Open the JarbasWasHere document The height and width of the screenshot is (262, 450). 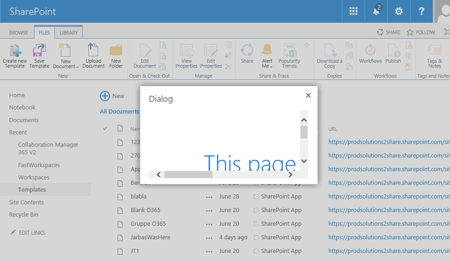click(x=150, y=237)
